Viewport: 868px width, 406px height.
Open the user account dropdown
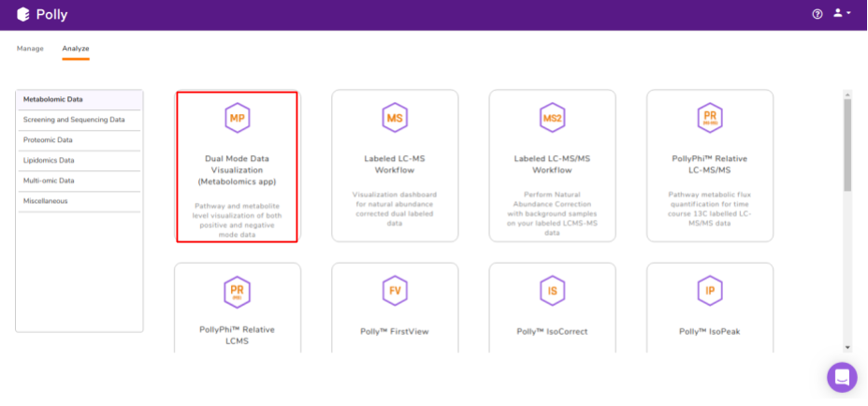coord(842,13)
